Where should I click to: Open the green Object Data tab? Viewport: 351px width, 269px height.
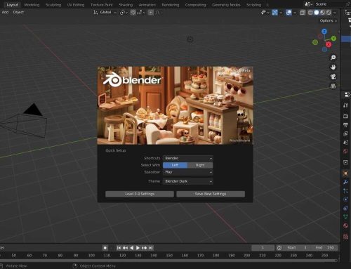pyautogui.click(x=346, y=217)
